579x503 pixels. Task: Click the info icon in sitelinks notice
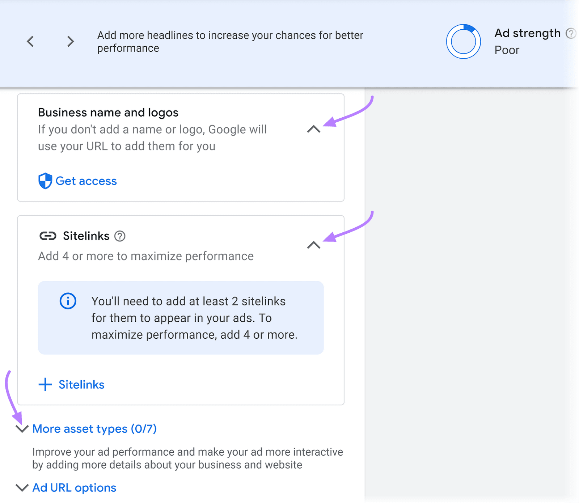68,301
